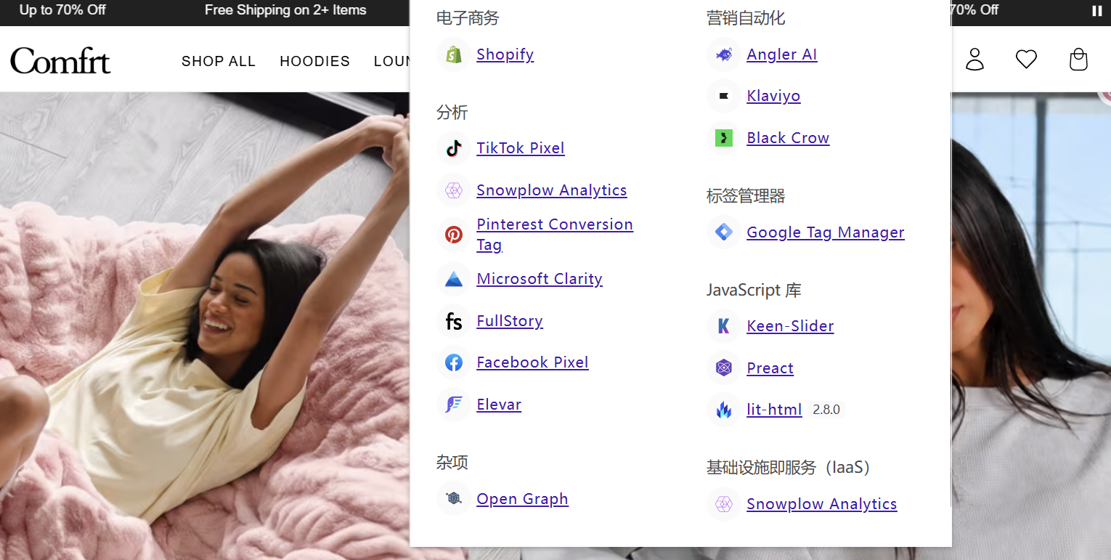Viewport: 1111px width, 560px height.
Task: Open the shopping bag icon
Action: [1078, 60]
